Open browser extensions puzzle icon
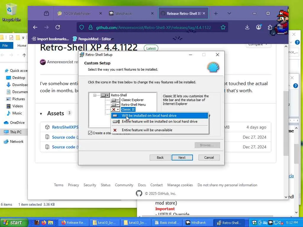Viewport: 303px width, 227px height. click(x=270, y=27)
